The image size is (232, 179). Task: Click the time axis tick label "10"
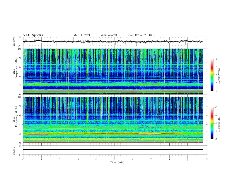(x=206, y=159)
